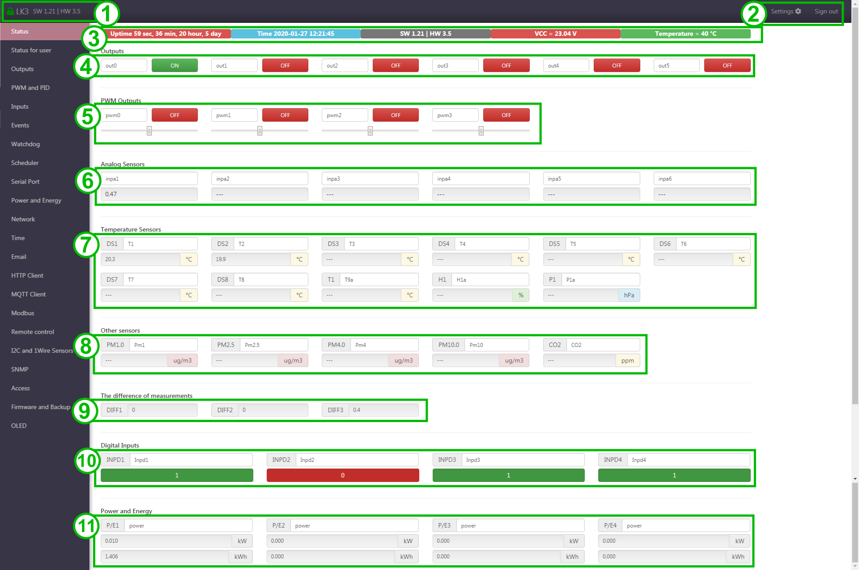859x570 pixels.
Task: Click the green lock icon beside LK3
Action: coord(10,11)
